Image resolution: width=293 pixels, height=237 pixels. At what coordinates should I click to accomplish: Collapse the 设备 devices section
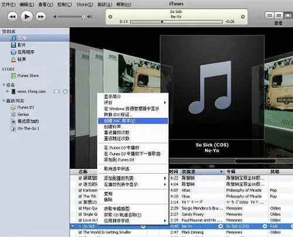click(4, 85)
